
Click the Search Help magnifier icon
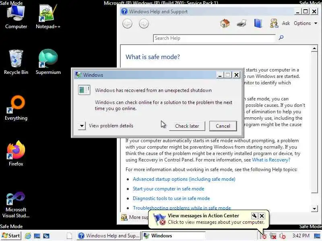(281, 37)
